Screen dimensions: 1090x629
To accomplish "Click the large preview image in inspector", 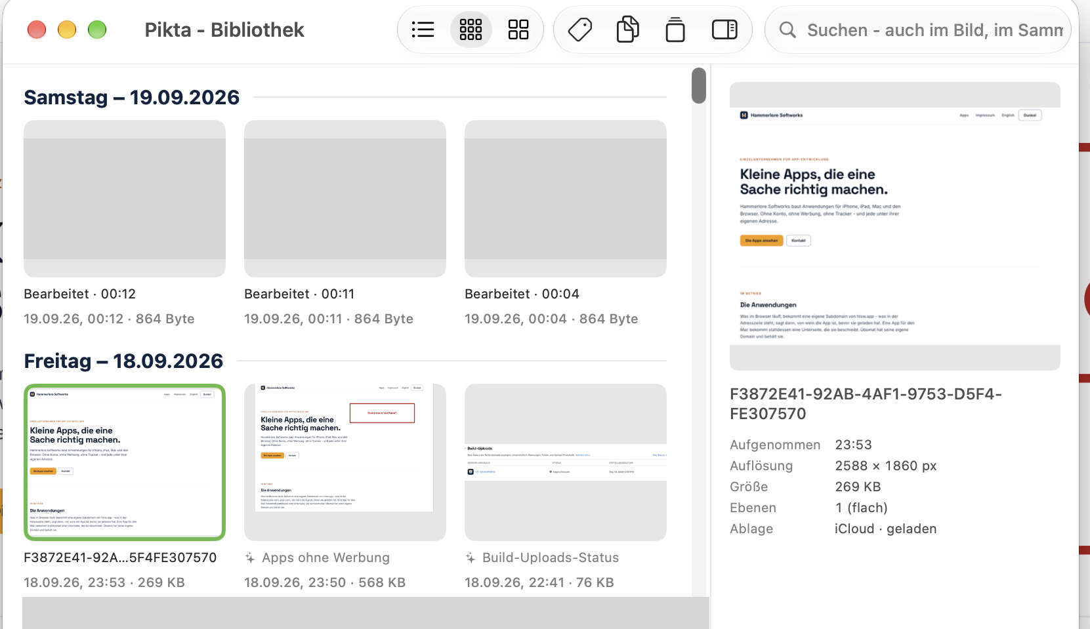I will click(895, 226).
